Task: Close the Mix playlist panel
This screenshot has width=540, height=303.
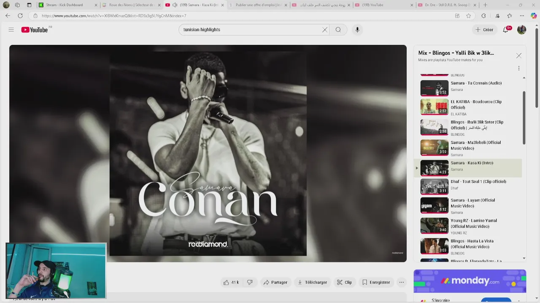Action: [519, 56]
